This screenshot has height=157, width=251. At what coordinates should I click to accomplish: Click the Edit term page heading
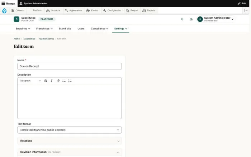(24, 46)
